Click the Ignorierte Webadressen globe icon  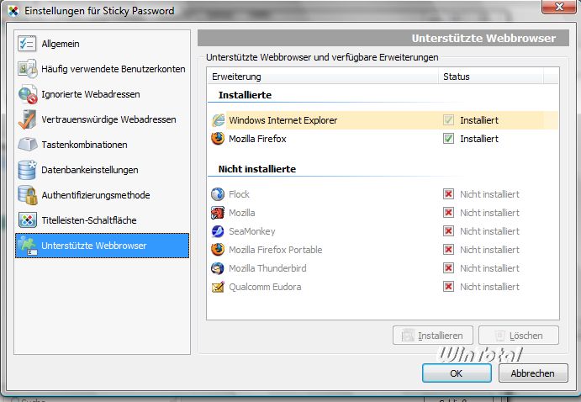point(28,94)
